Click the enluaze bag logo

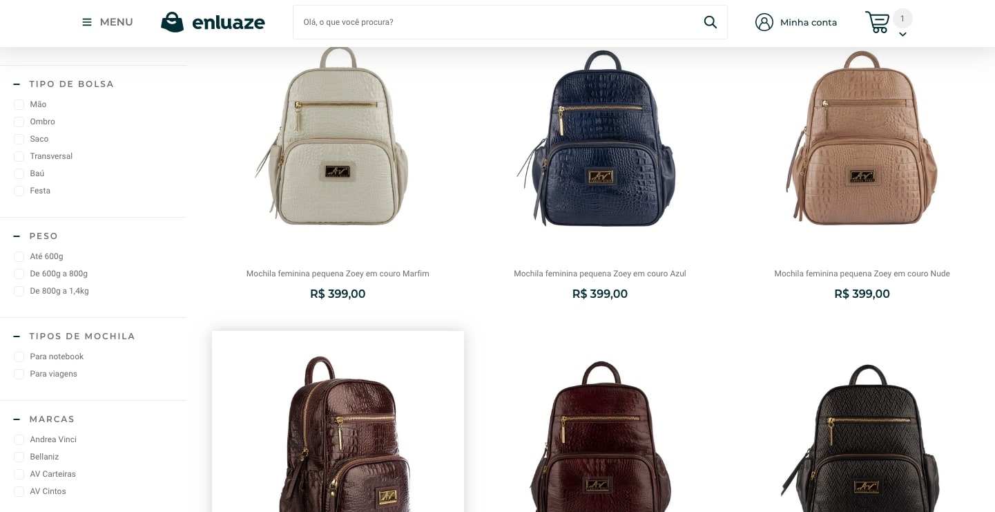pos(172,22)
